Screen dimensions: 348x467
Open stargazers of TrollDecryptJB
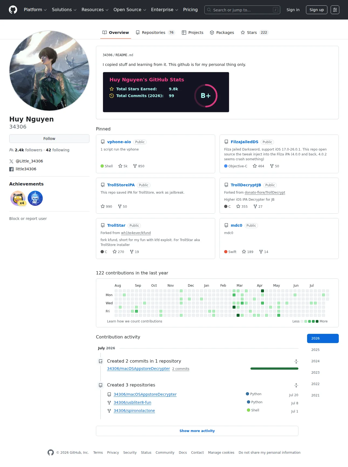pos(242,206)
